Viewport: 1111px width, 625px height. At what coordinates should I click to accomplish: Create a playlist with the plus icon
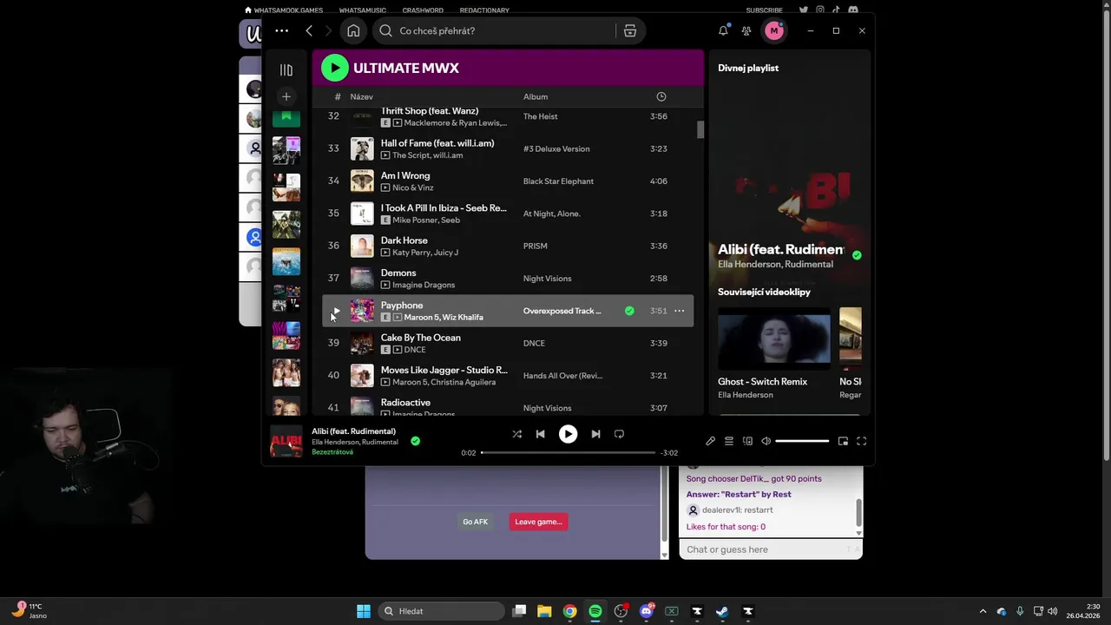coord(286,96)
